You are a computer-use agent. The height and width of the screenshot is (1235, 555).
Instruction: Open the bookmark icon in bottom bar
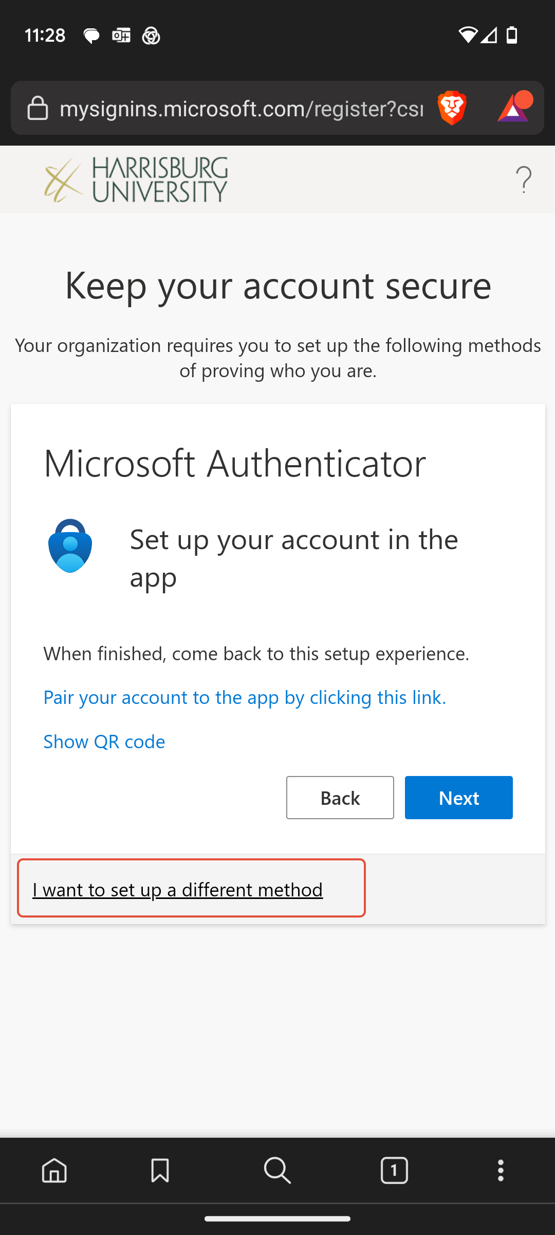pyautogui.click(x=160, y=1170)
